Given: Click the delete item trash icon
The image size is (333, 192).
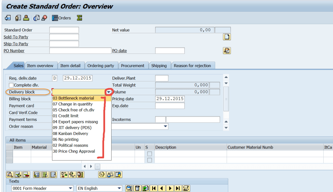Looking at the screenshot, I should pos(137,188).
